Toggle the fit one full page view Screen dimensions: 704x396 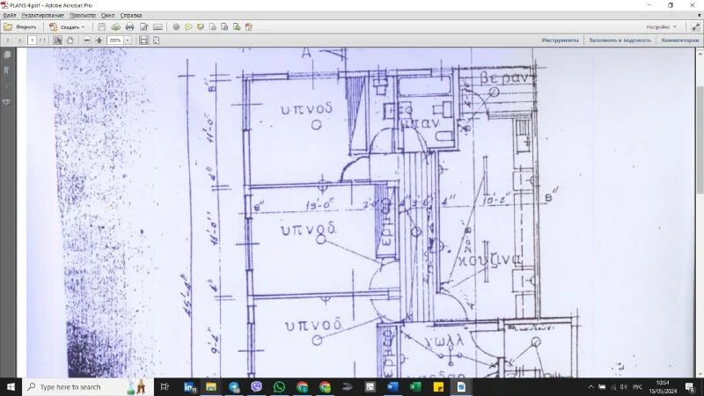156,40
